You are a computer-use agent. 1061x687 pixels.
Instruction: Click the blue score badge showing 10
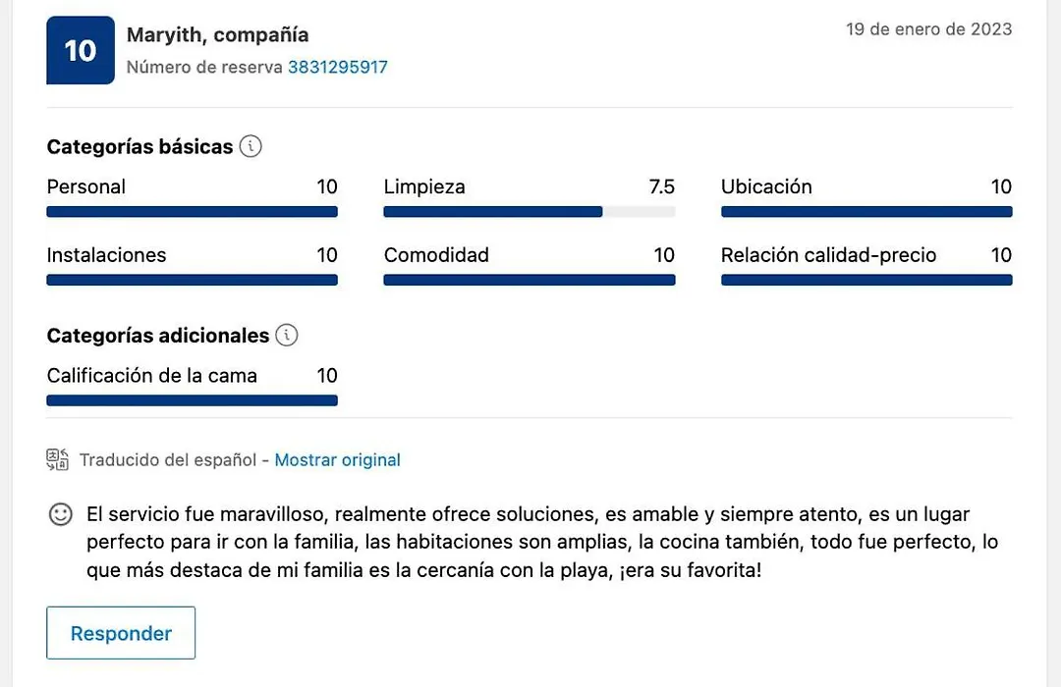[x=81, y=50]
